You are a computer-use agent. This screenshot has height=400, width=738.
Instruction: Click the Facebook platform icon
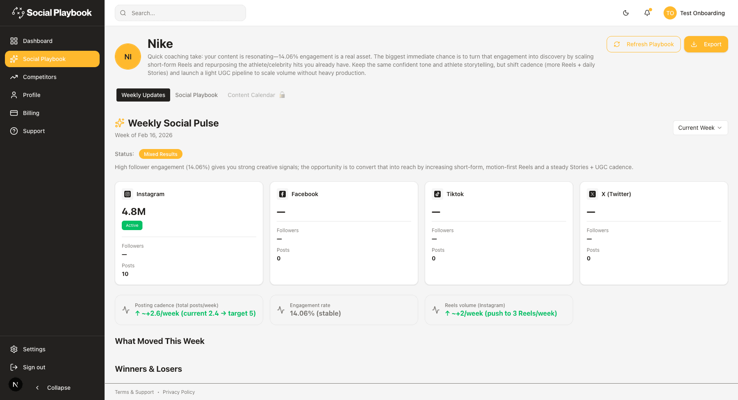tap(282, 194)
